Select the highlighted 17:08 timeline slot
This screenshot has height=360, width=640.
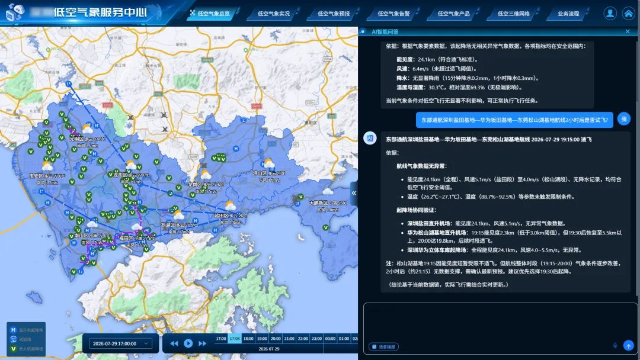(x=235, y=339)
